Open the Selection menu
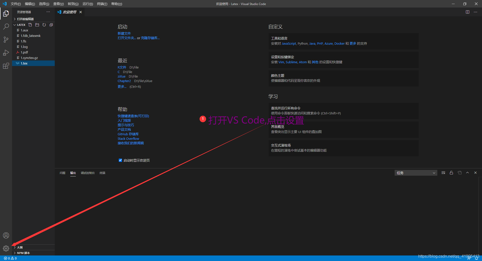Screen dimensions: 482x261 pos(44,4)
